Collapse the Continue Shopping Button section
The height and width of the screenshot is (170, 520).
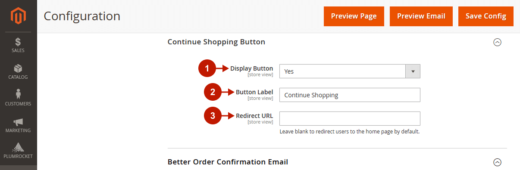pyautogui.click(x=497, y=42)
